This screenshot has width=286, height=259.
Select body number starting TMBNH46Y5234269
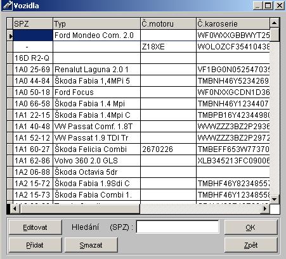[233, 81]
